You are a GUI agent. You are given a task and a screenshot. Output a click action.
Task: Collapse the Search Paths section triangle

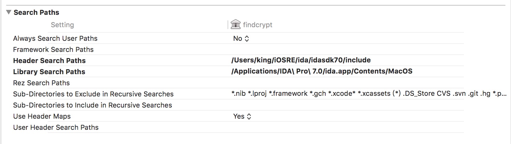point(9,12)
